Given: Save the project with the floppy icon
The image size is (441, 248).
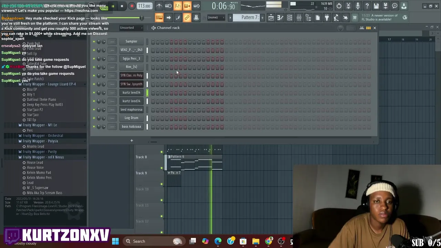Looking at the screenshot, I should (x=376, y=6).
